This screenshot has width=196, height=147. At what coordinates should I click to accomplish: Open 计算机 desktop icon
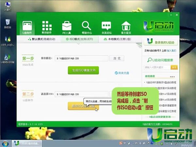(x=8, y=7)
